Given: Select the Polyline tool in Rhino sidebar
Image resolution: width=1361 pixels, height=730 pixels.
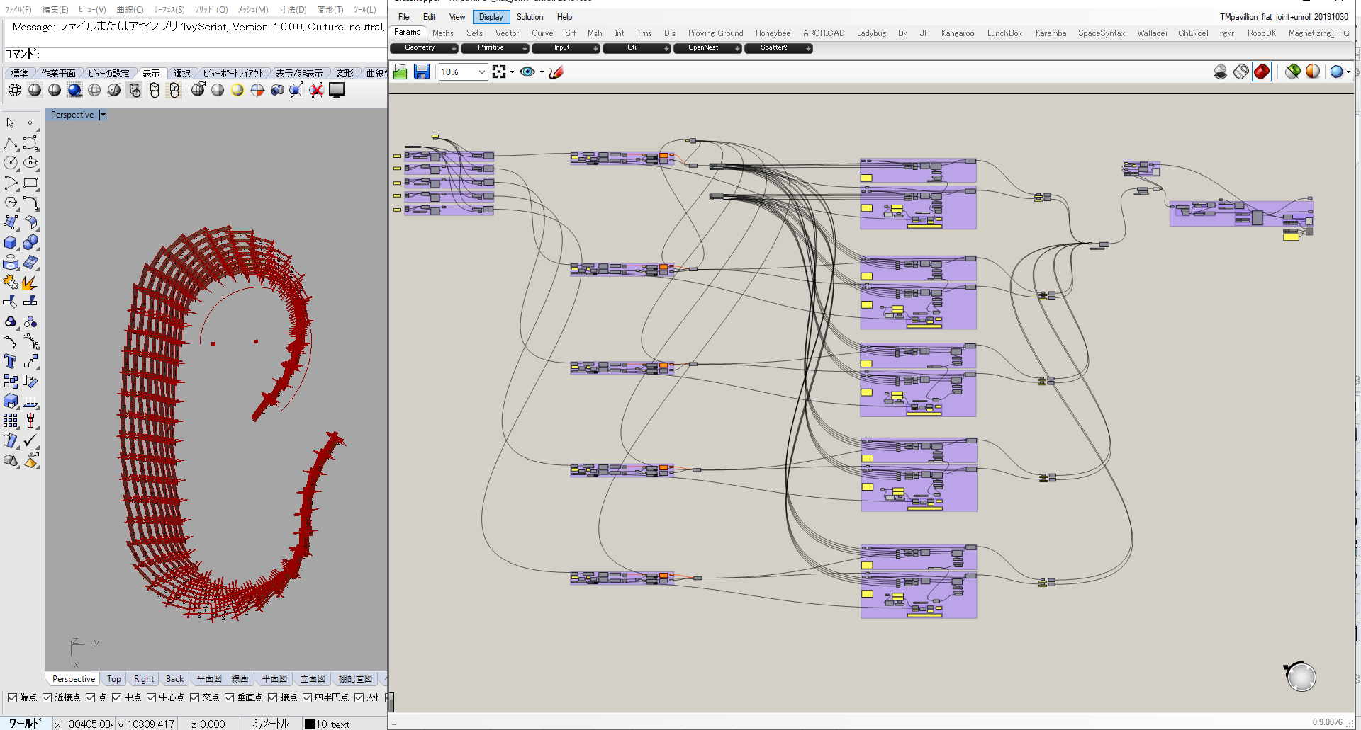Looking at the screenshot, I should [x=11, y=144].
